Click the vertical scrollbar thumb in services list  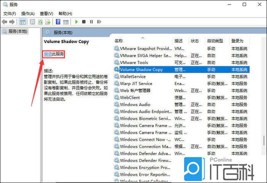pyautogui.click(x=264, y=141)
